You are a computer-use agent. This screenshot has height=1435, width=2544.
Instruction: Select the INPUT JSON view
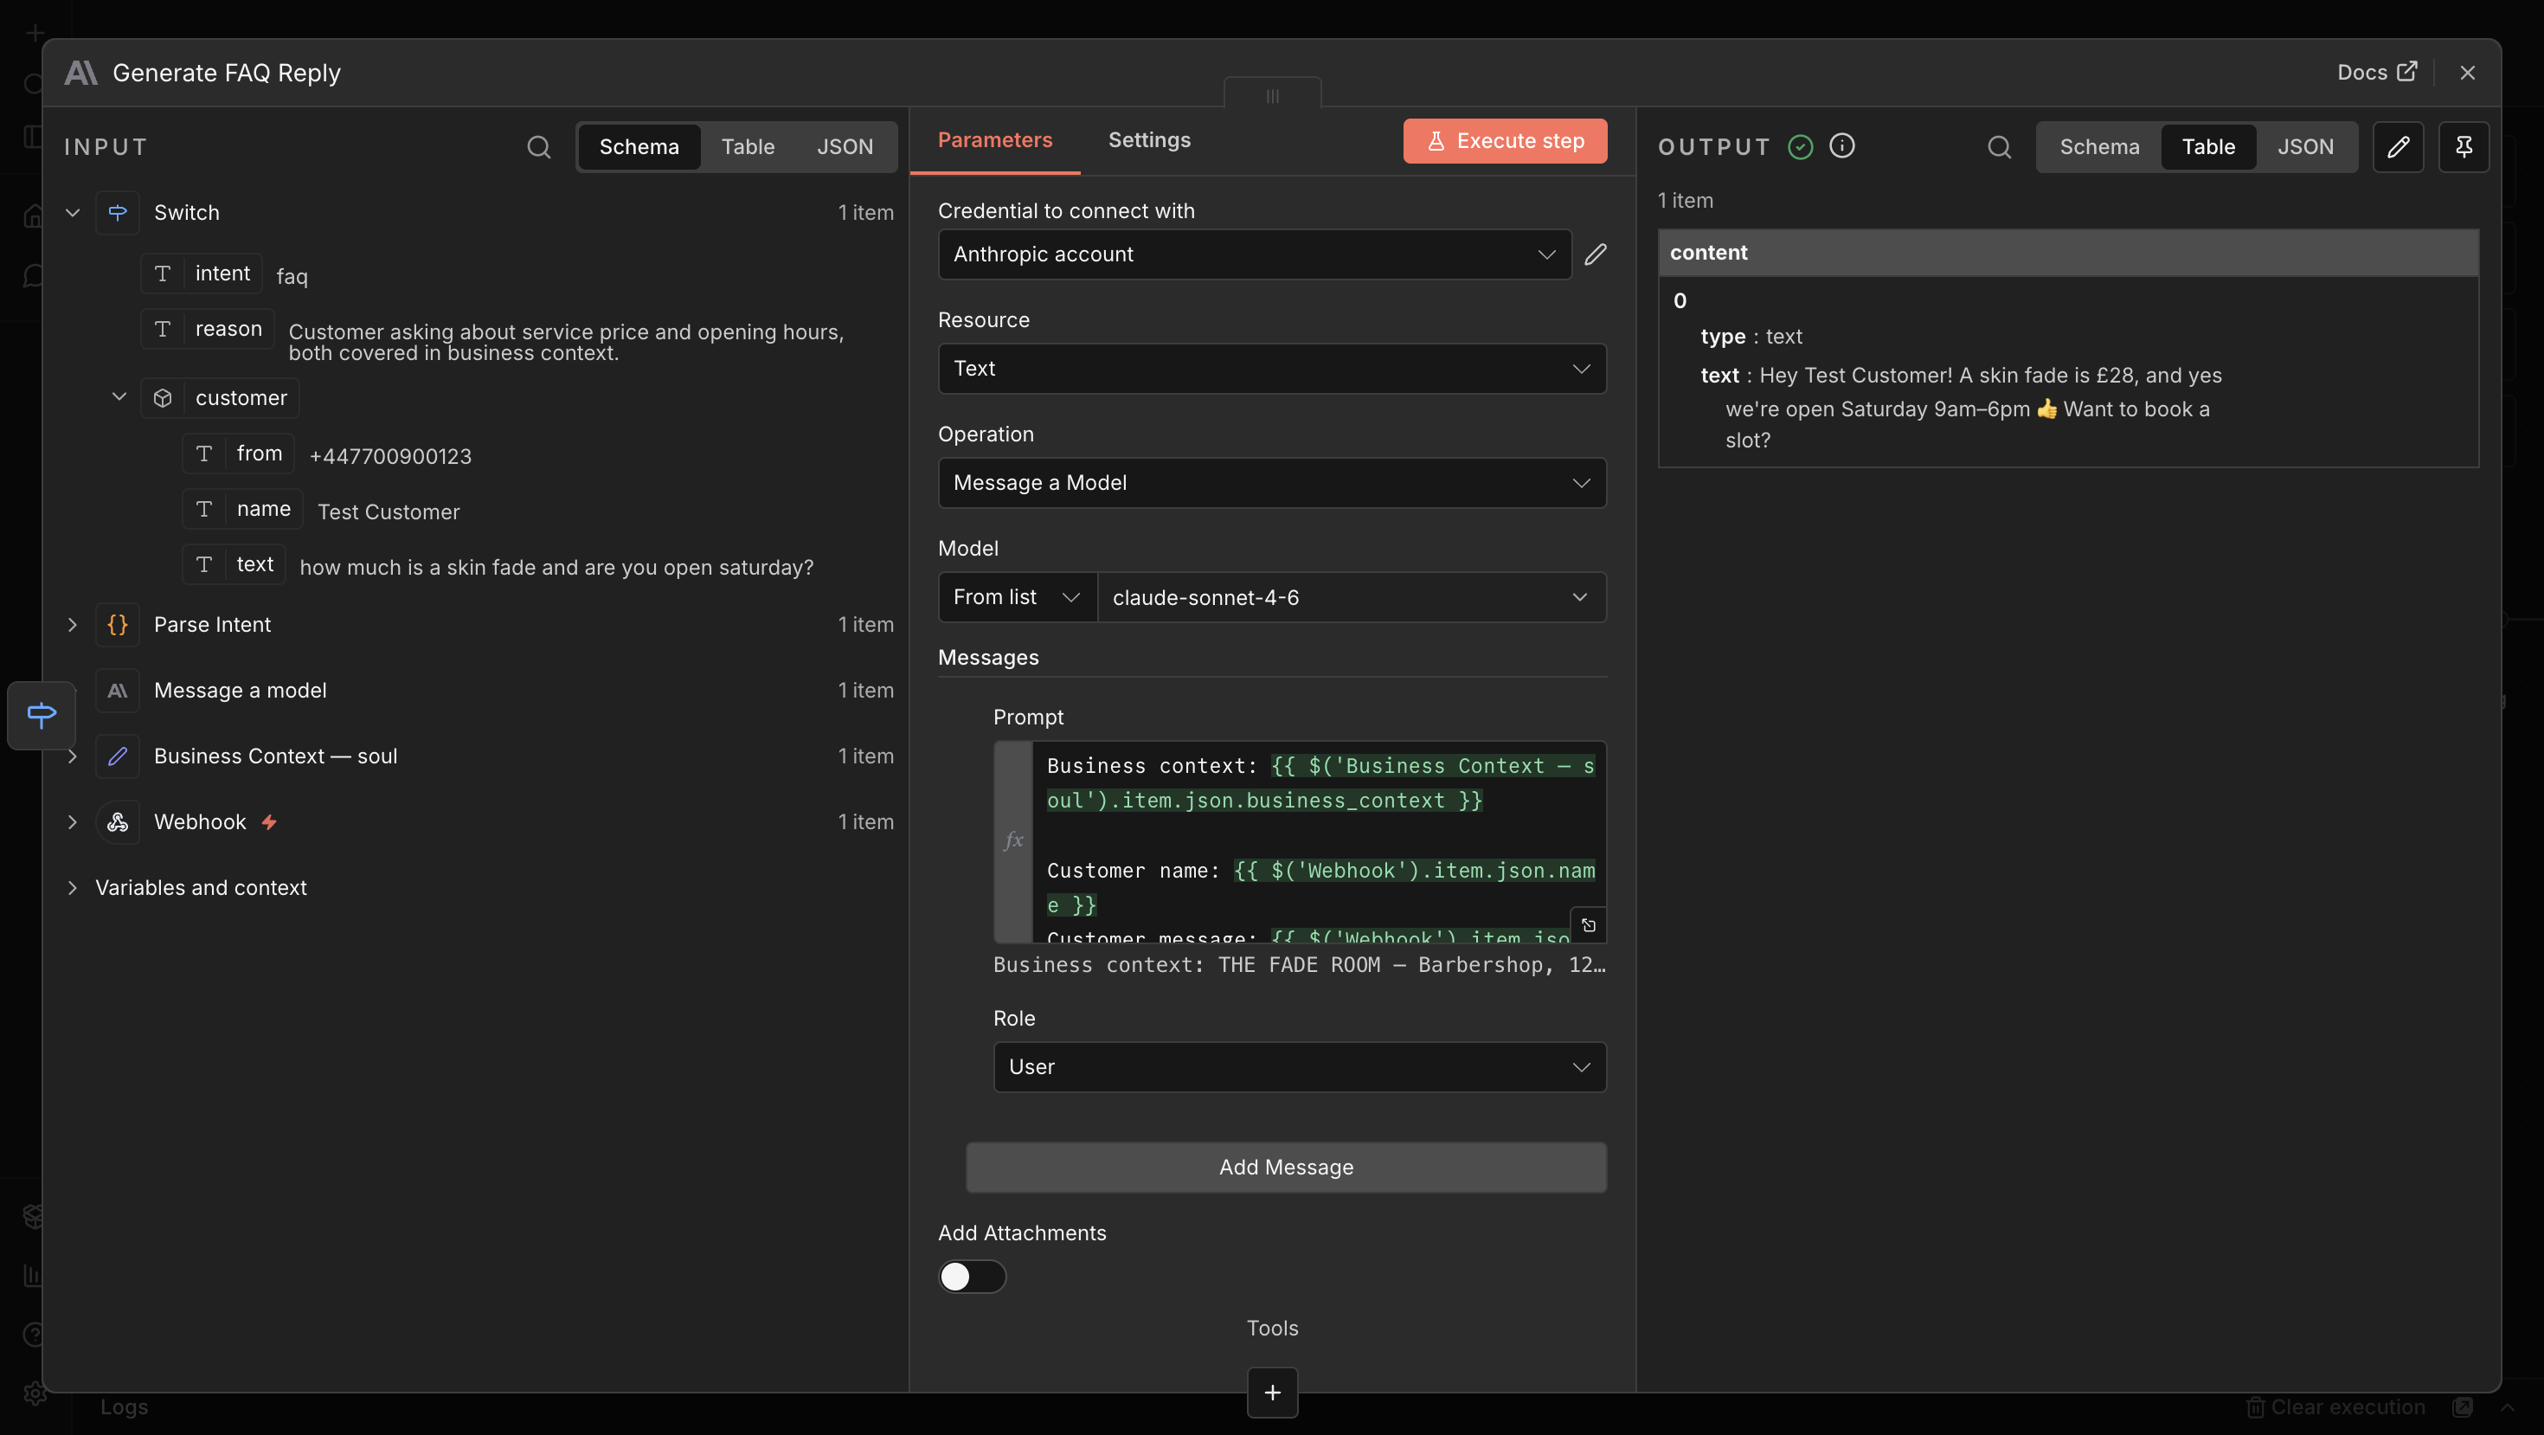(x=845, y=147)
